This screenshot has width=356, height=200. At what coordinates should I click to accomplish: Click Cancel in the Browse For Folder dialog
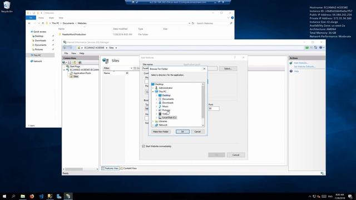tap(197, 132)
